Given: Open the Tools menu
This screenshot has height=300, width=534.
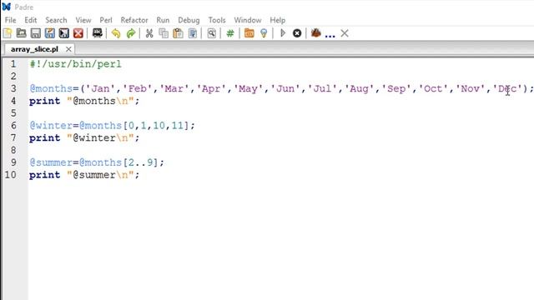Looking at the screenshot, I should (217, 20).
